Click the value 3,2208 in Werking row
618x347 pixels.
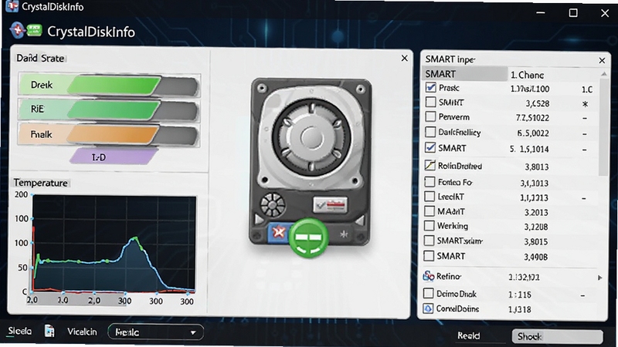tap(536, 227)
